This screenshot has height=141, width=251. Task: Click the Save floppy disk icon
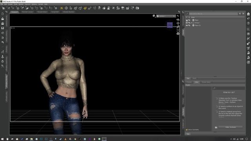3,28
